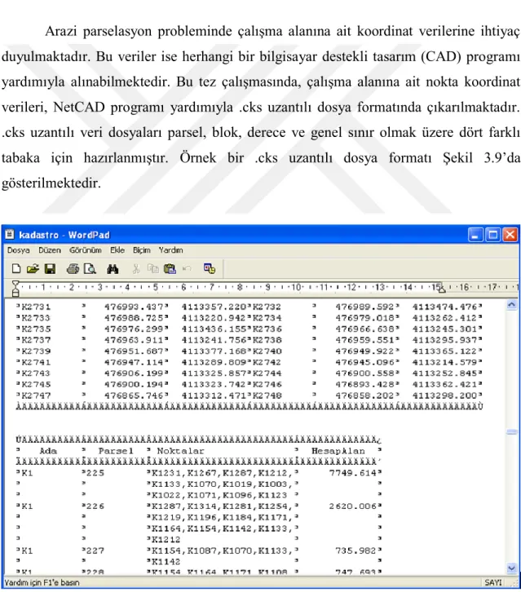The height and width of the screenshot is (592, 521).
Task: Click the Cut scissors icon
Action: point(136,269)
